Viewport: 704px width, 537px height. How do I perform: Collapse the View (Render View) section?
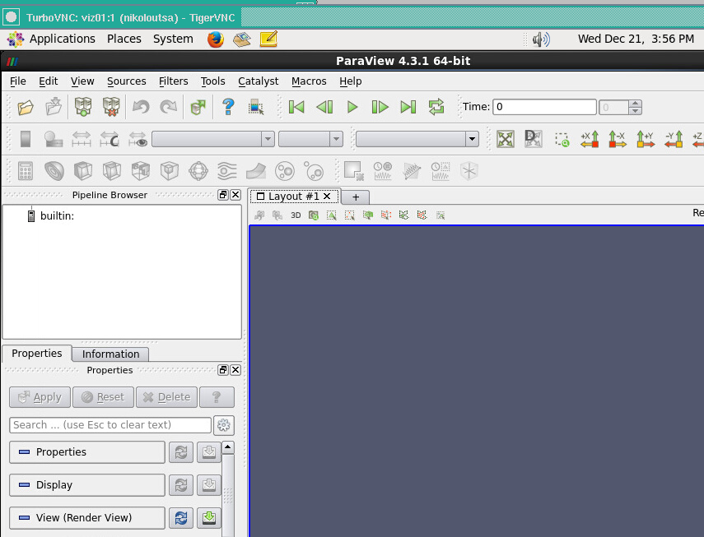[x=86, y=518]
